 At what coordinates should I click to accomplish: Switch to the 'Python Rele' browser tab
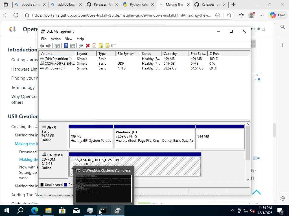click(x=139, y=4)
